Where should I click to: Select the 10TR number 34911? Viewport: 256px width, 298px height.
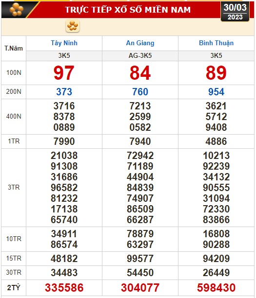[x=64, y=234]
